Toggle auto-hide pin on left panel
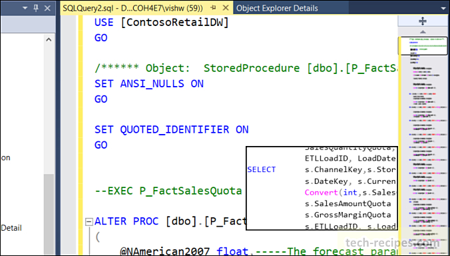The height and width of the screenshot is (256, 450). [x=36, y=8]
